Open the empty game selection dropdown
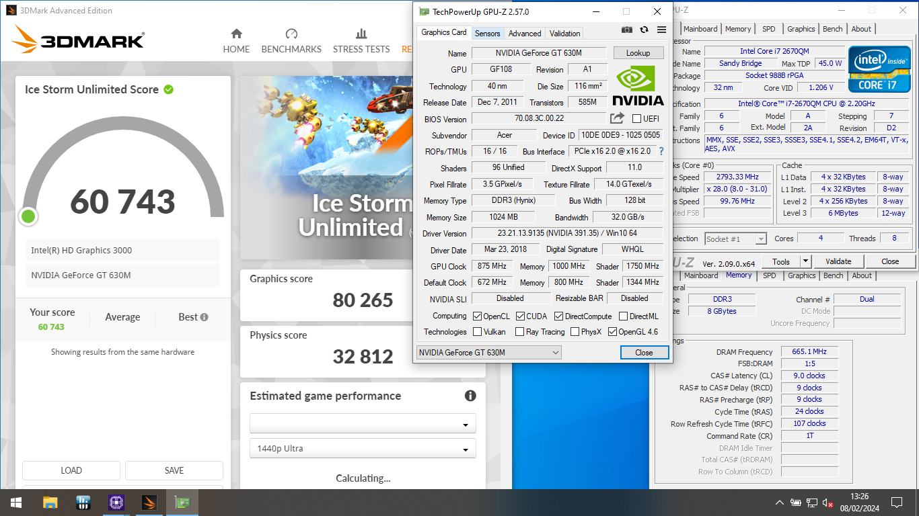The width and height of the screenshot is (919, 516). 363,424
